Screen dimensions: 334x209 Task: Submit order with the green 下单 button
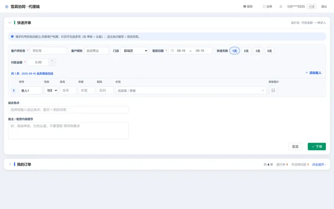point(317,146)
